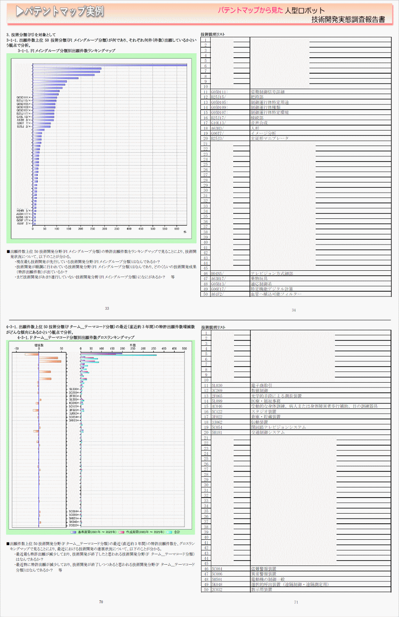
Task: Click the 作成期間 pink legend swatch
Action: tap(121, 532)
